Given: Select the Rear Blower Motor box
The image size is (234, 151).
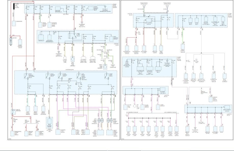Looking at the screenshot, I should coord(49,121).
